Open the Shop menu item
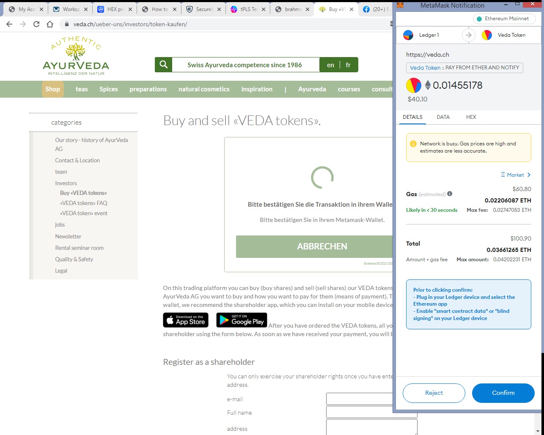544x435 pixels. (53, 89)
